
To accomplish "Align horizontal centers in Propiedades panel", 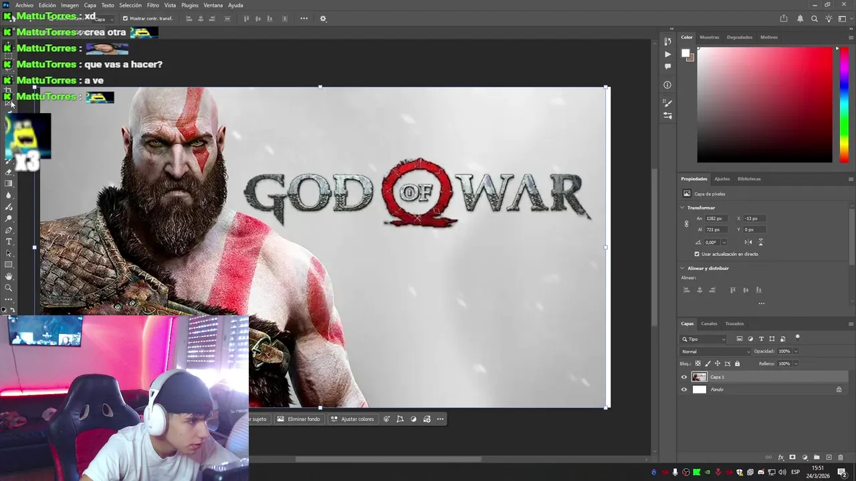I will (700, 290).
